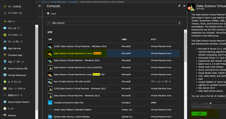Click the green Create button
Viewport: 226px width, 119px height.
[x=199, y=114]
